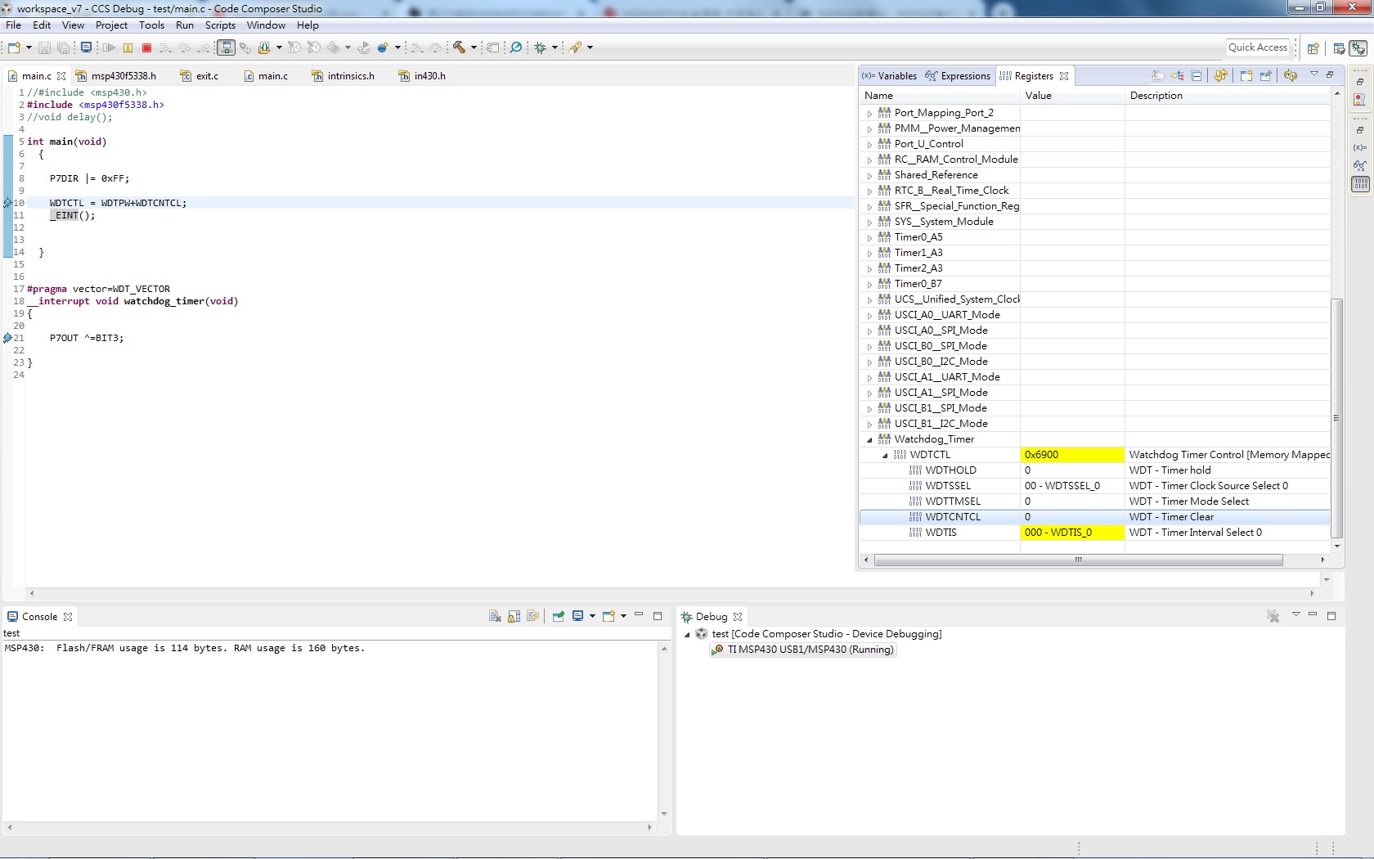
Task: Click the Load program toolbar icon
Action: pyautogui.click(x=264, y=48)
